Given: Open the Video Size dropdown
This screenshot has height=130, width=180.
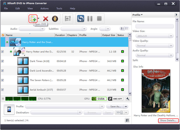Looking at the screenshot, I should tap(171, 36).
